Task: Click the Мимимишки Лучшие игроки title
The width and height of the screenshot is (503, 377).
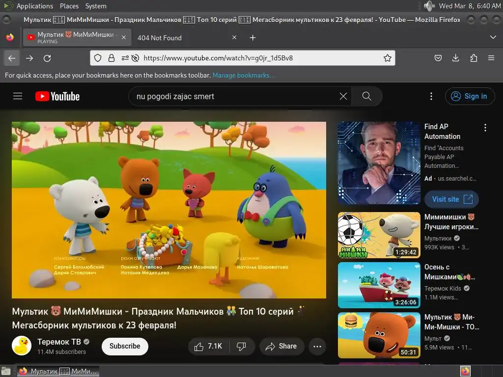Action: [x=451, y=222]
